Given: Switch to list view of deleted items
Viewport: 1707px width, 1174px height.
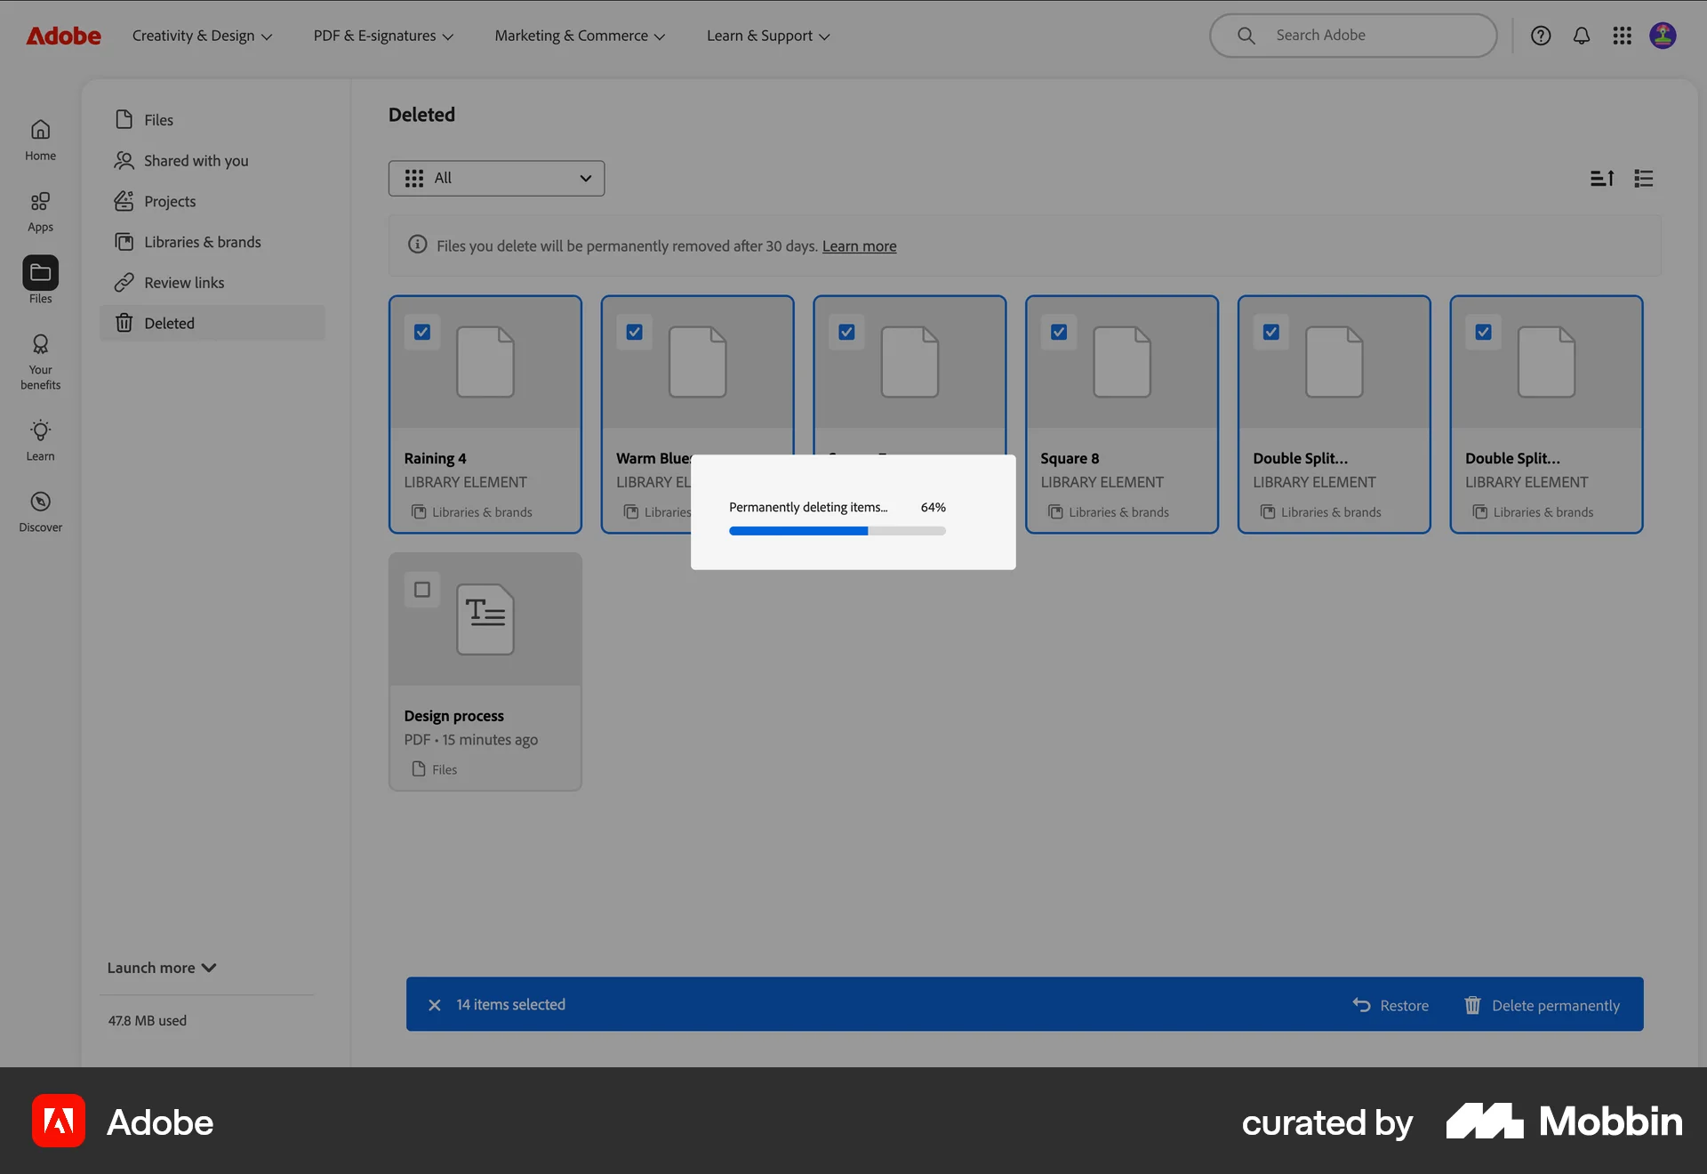Looking at the screenshot, I should 1643,178.
